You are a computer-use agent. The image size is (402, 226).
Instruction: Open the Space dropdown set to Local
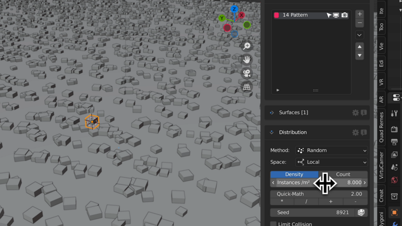pyautogui.click(x=332, y=162)
